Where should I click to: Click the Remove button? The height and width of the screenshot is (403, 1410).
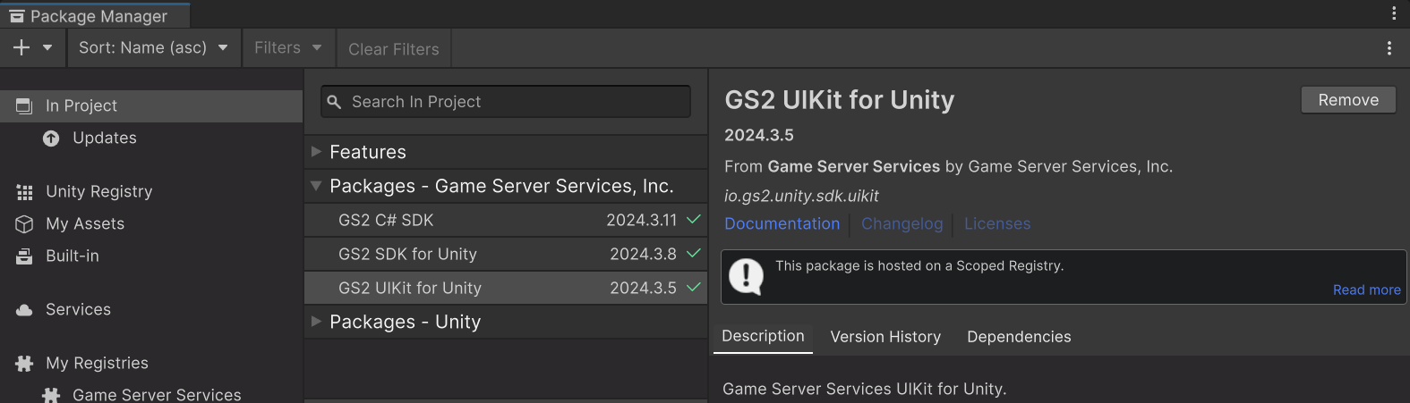coord(1348,100)
